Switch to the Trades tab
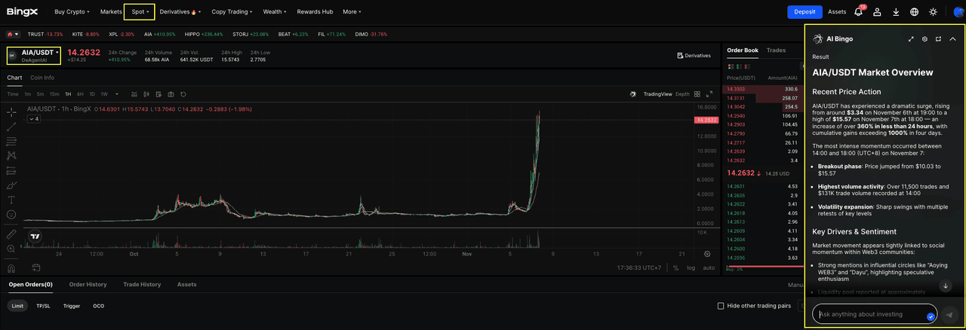Image resolution: width=966 pixels, height=330 pixels. point(776,50)
